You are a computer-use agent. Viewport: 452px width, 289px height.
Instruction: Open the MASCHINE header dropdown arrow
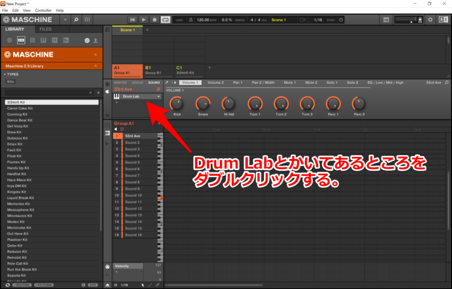65,19
